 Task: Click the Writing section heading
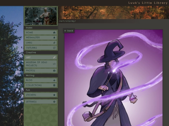click(30, 76)
